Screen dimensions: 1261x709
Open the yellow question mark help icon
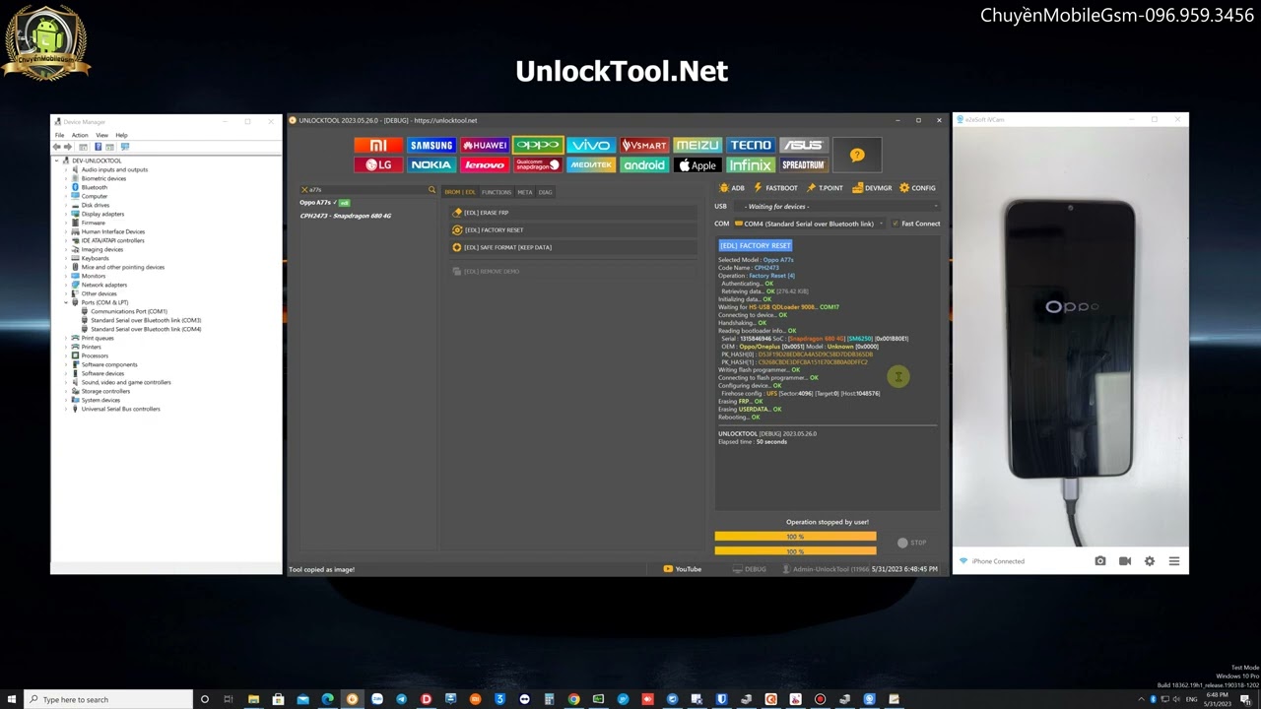click(x=857, y=155)
